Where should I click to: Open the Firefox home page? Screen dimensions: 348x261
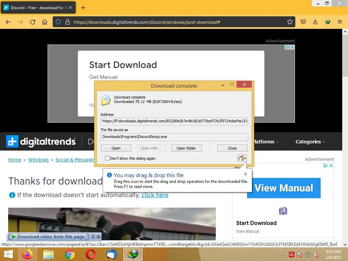pos(45,22)
